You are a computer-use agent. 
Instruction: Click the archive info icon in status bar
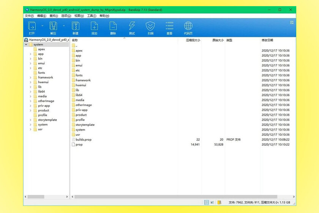point(220,202)
